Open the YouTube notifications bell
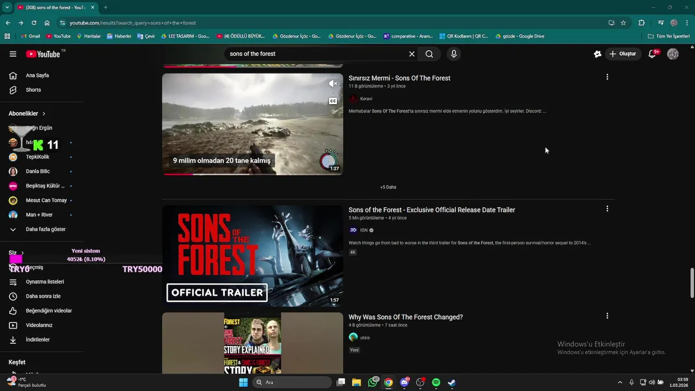Image resolution: width=695 pixels, height=391 pixels. [653, 54]
